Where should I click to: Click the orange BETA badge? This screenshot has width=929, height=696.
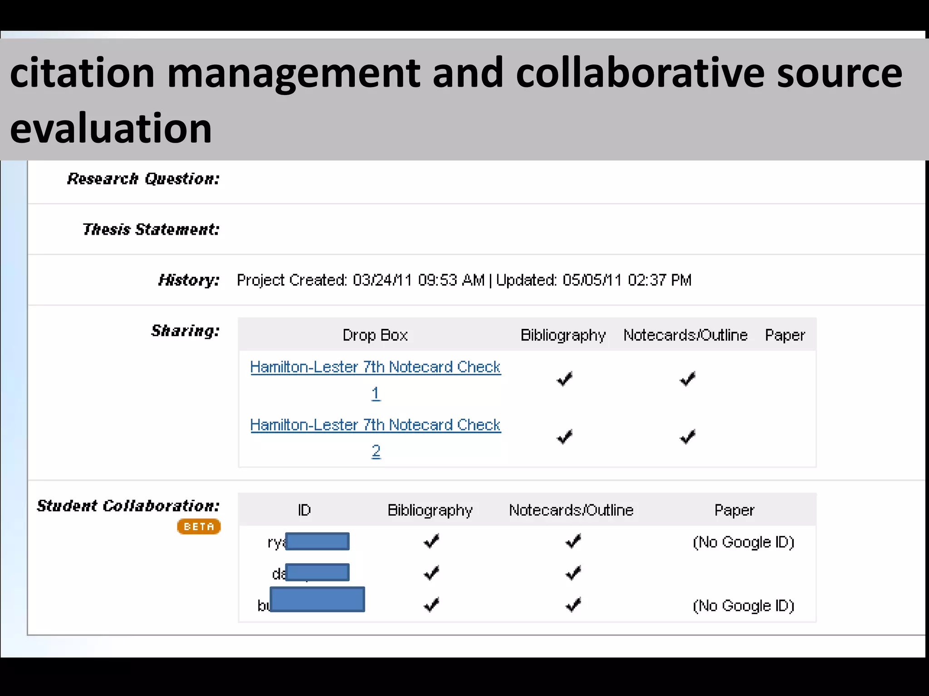(199, 527)
